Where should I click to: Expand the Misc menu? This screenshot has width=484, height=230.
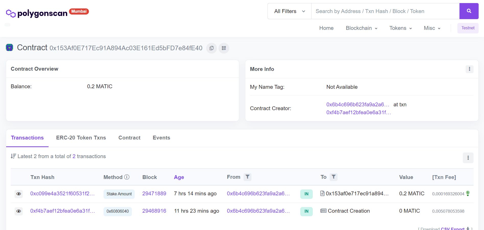coord(432,28)
